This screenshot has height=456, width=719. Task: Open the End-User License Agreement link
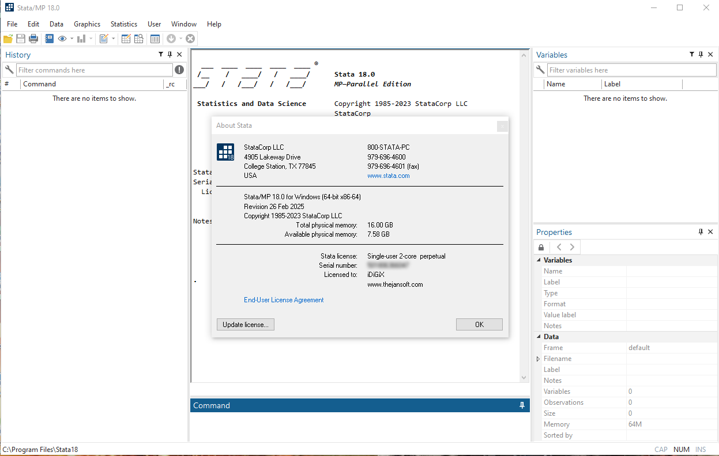click(x=284, y=300)
